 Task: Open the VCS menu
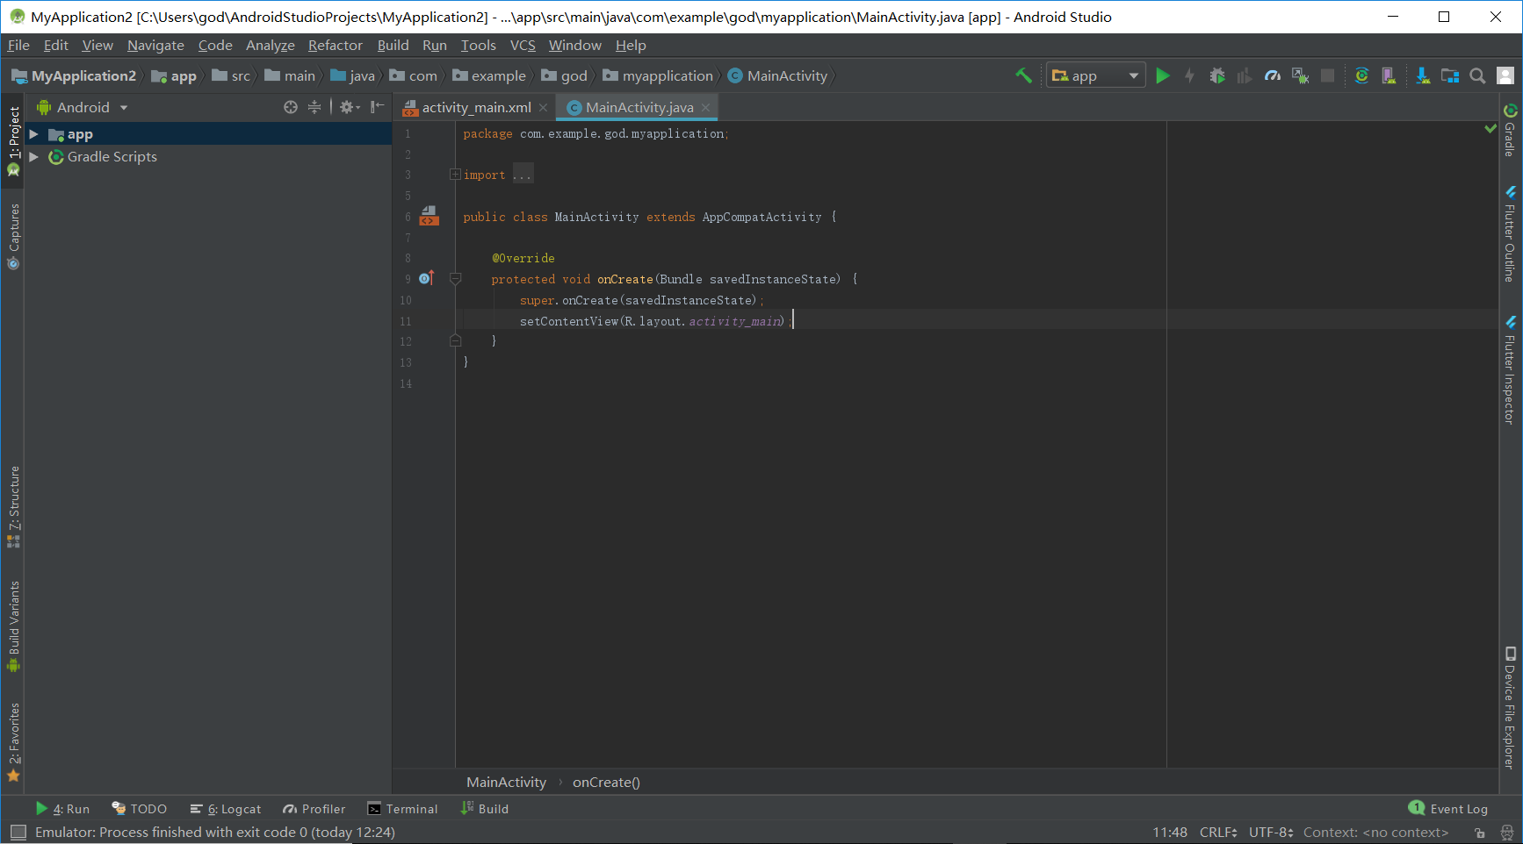(x=523, y=46)
